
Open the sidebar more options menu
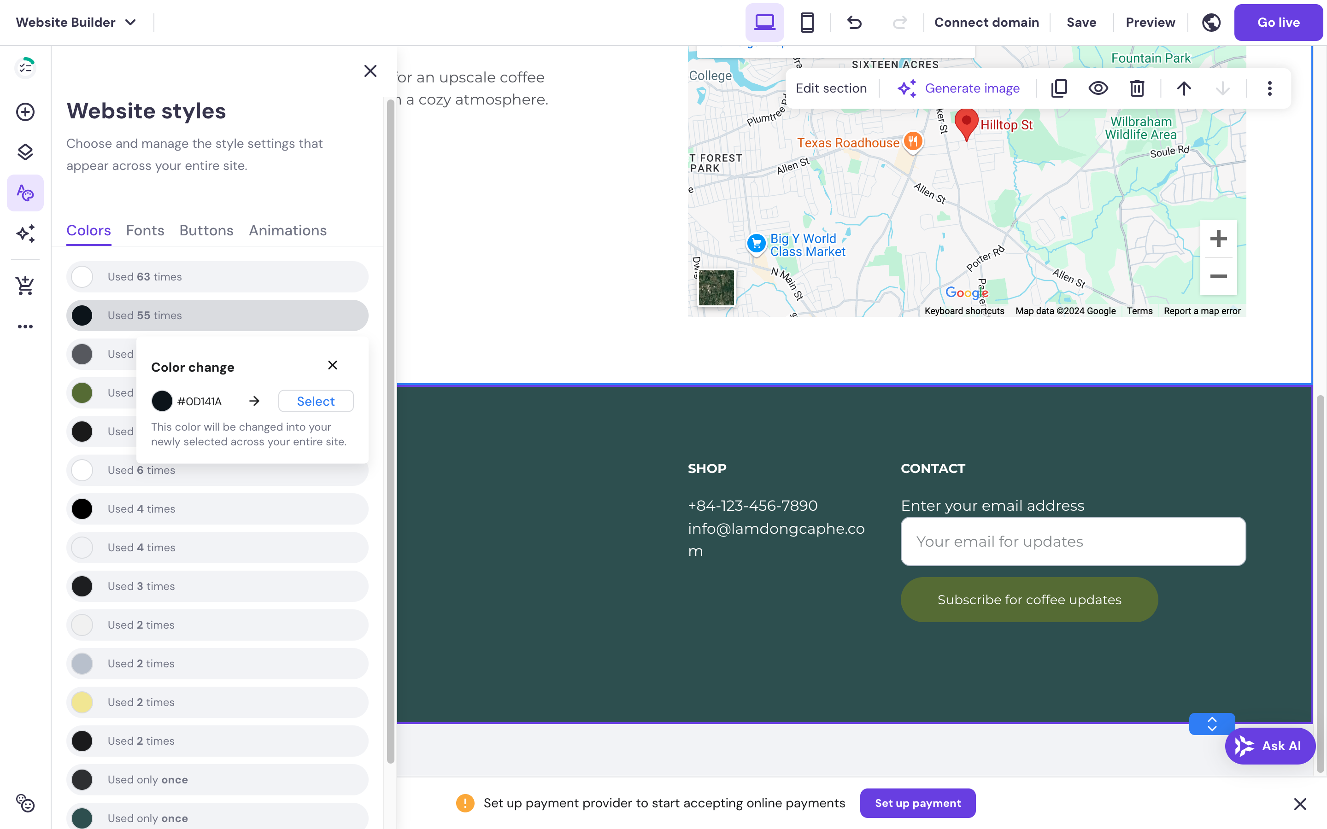pos(25,326)
